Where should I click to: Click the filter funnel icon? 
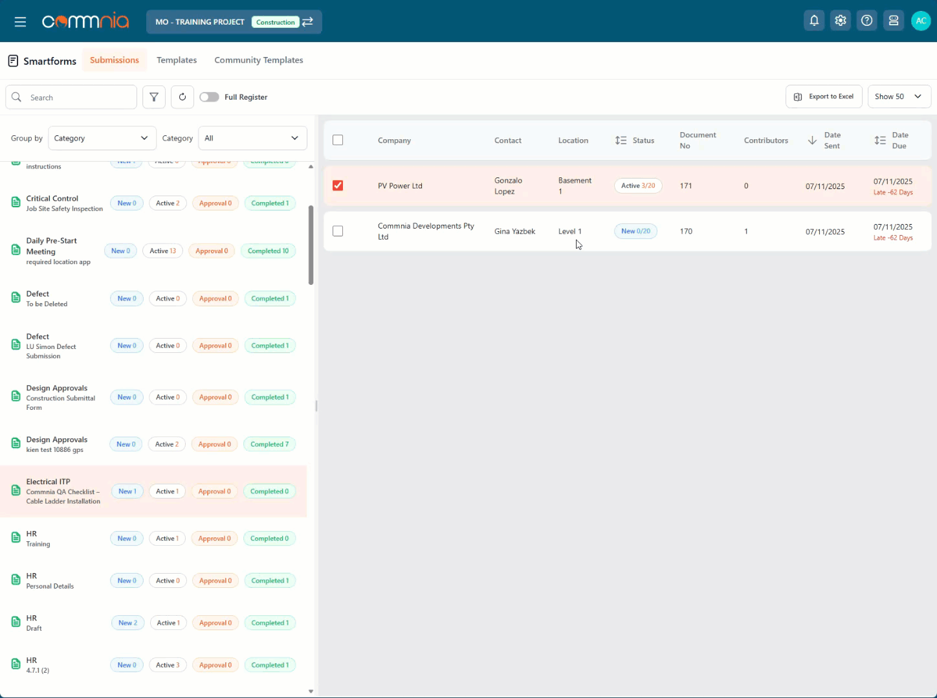pos(154,97)
